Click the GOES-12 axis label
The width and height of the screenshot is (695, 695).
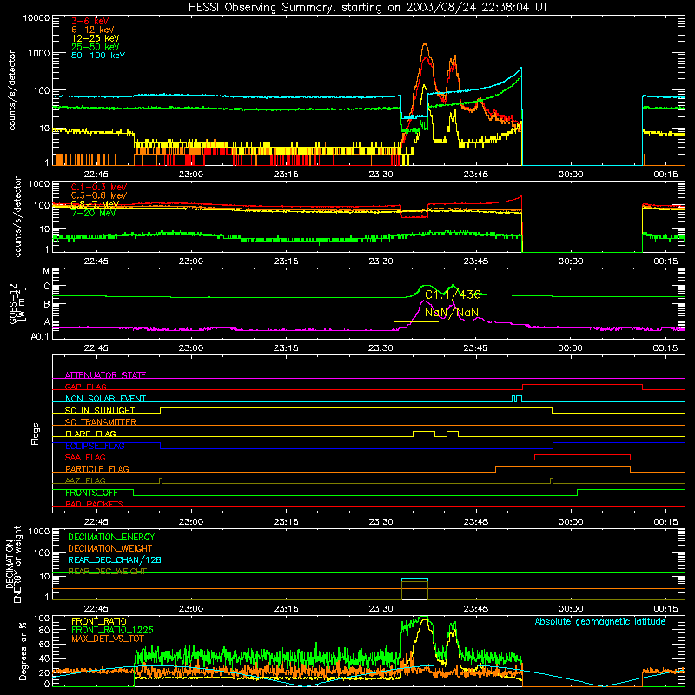coord(13,303)
